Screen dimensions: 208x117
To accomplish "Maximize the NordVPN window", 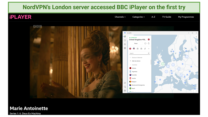I will click(193, 33).
